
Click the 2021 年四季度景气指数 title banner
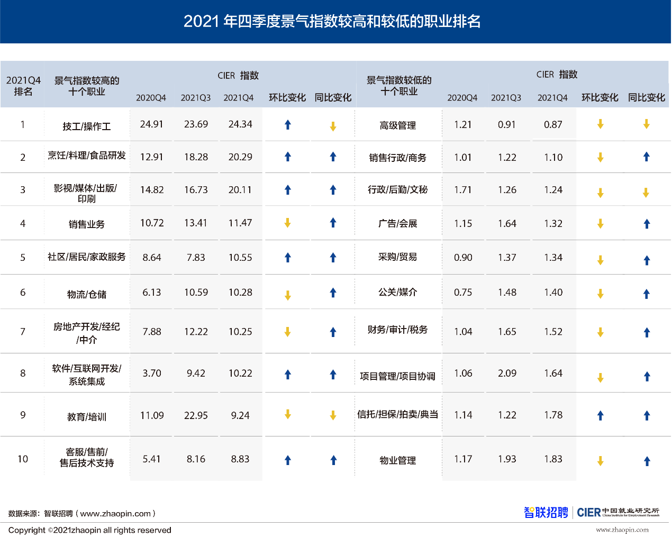332,22
